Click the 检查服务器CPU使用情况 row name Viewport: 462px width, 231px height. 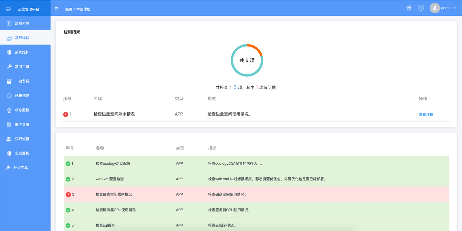click(116, 210)
